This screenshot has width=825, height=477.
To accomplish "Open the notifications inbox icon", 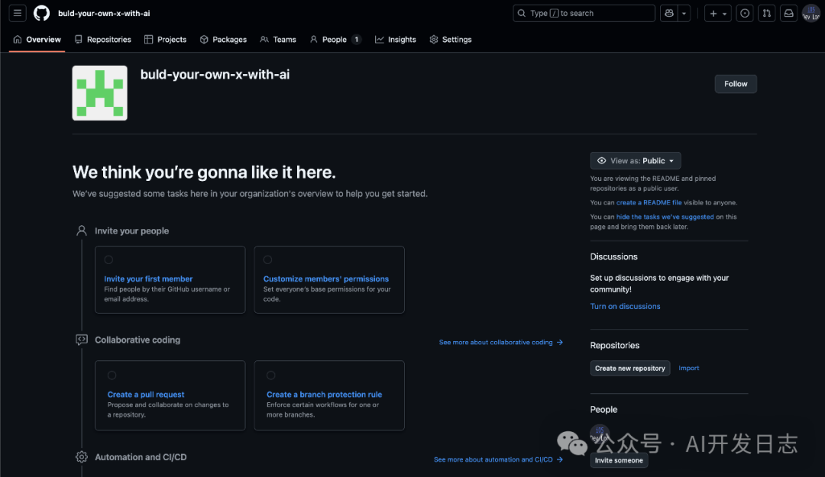I will point(788,13).
